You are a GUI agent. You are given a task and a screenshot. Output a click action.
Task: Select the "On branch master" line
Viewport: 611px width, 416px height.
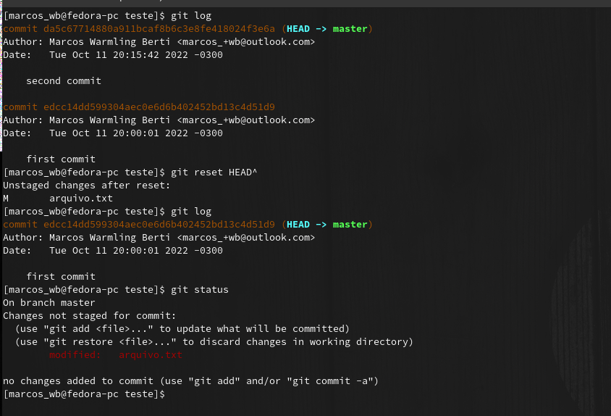click(49, 302)
